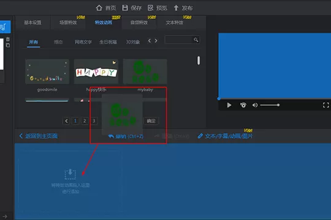Viewport: 331px width, 220px height.
Task: Show previous categories with left chevron
Action: [150, 40]
